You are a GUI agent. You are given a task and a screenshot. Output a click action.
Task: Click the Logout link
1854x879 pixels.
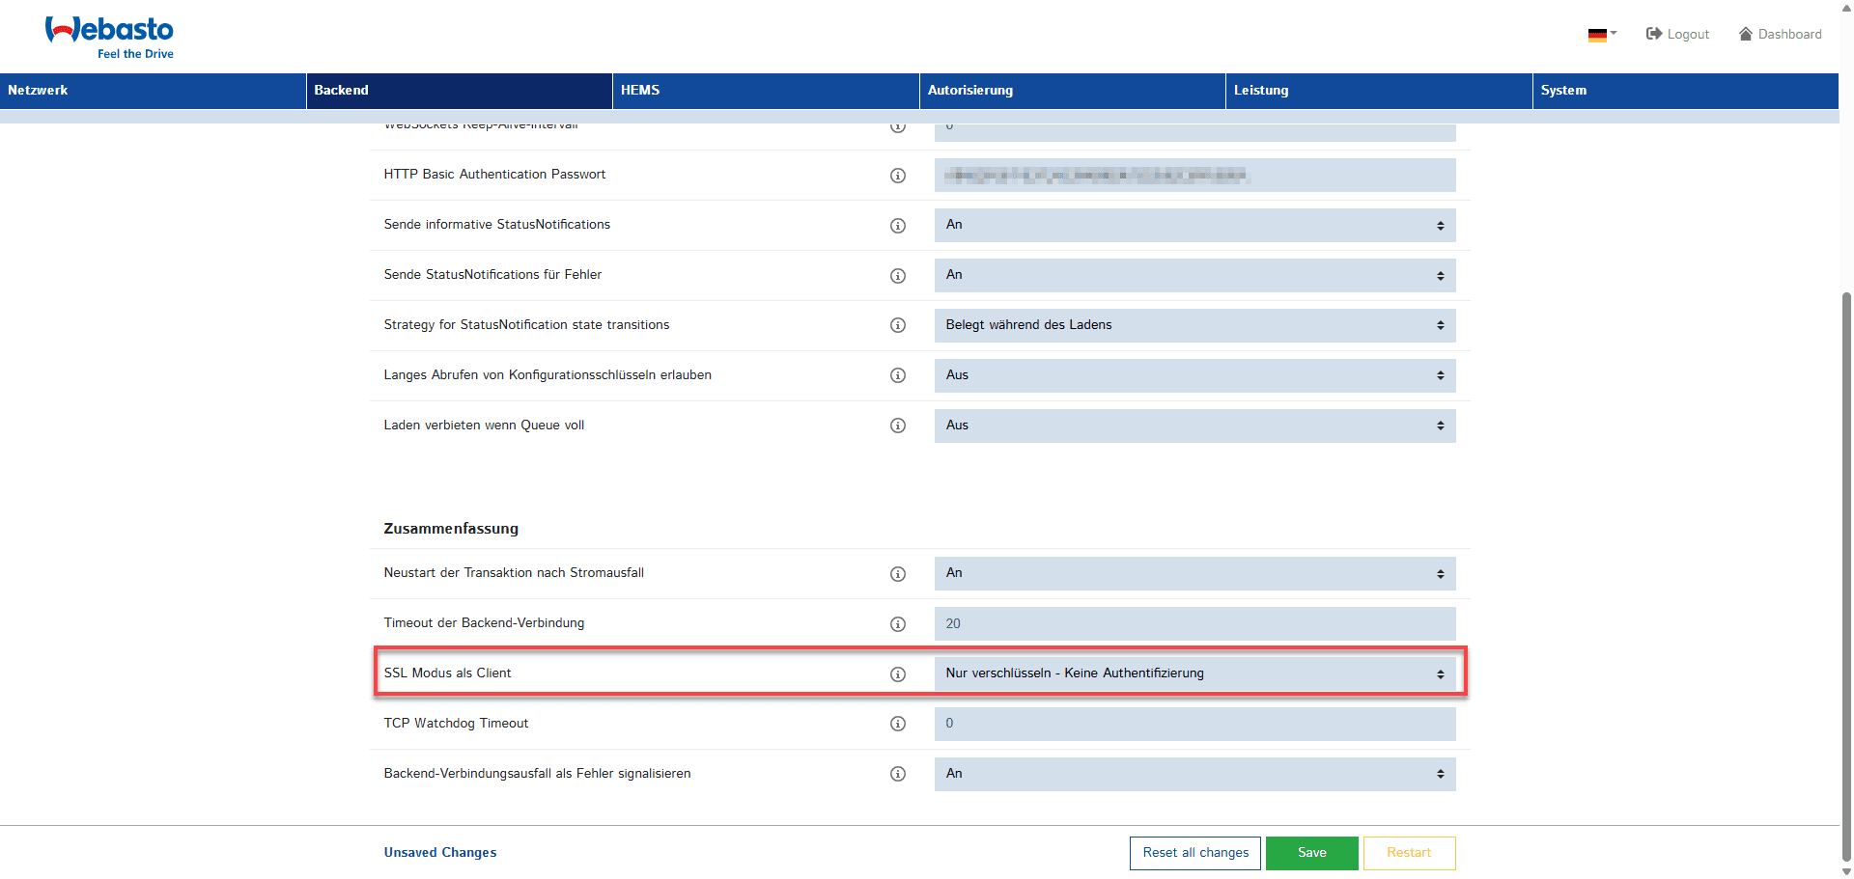(1678, 34)
